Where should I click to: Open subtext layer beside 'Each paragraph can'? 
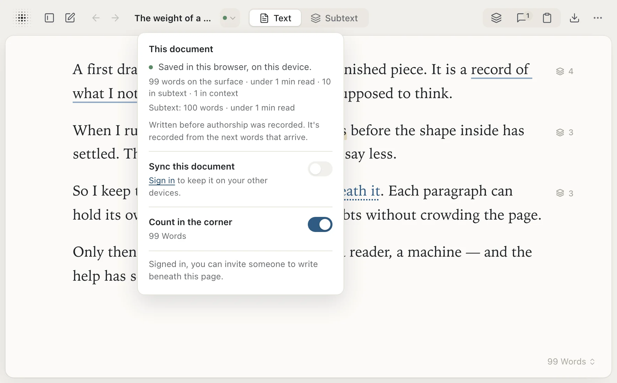pyautogui.click(x=565, y=194)
